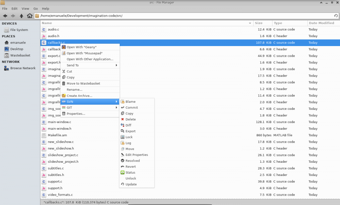Sort by Date Modified column header
Screen dimensions: 340x205
click(x=323, y=23)
